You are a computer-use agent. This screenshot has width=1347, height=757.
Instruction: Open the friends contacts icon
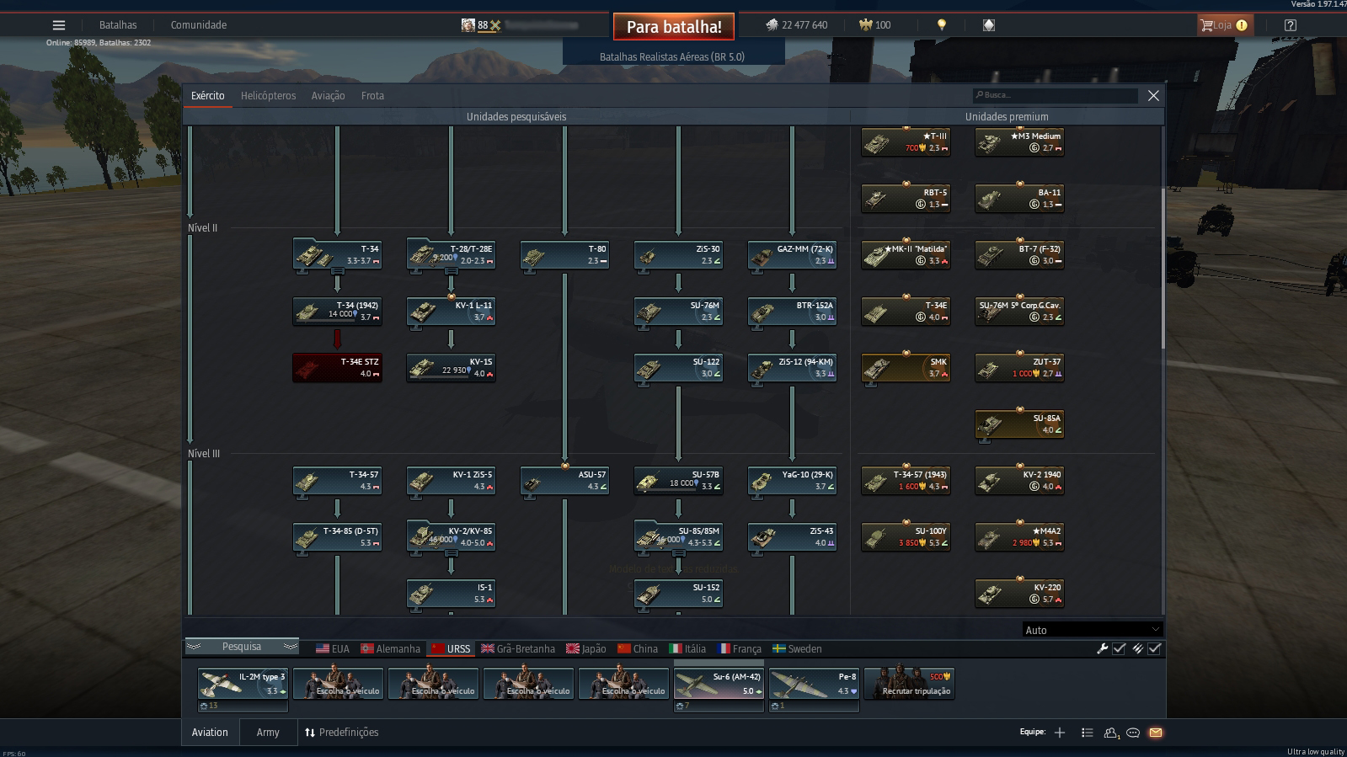pos(1110,733)
